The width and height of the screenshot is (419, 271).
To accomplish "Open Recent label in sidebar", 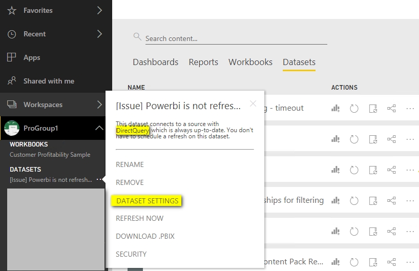I will pos(34,34).
